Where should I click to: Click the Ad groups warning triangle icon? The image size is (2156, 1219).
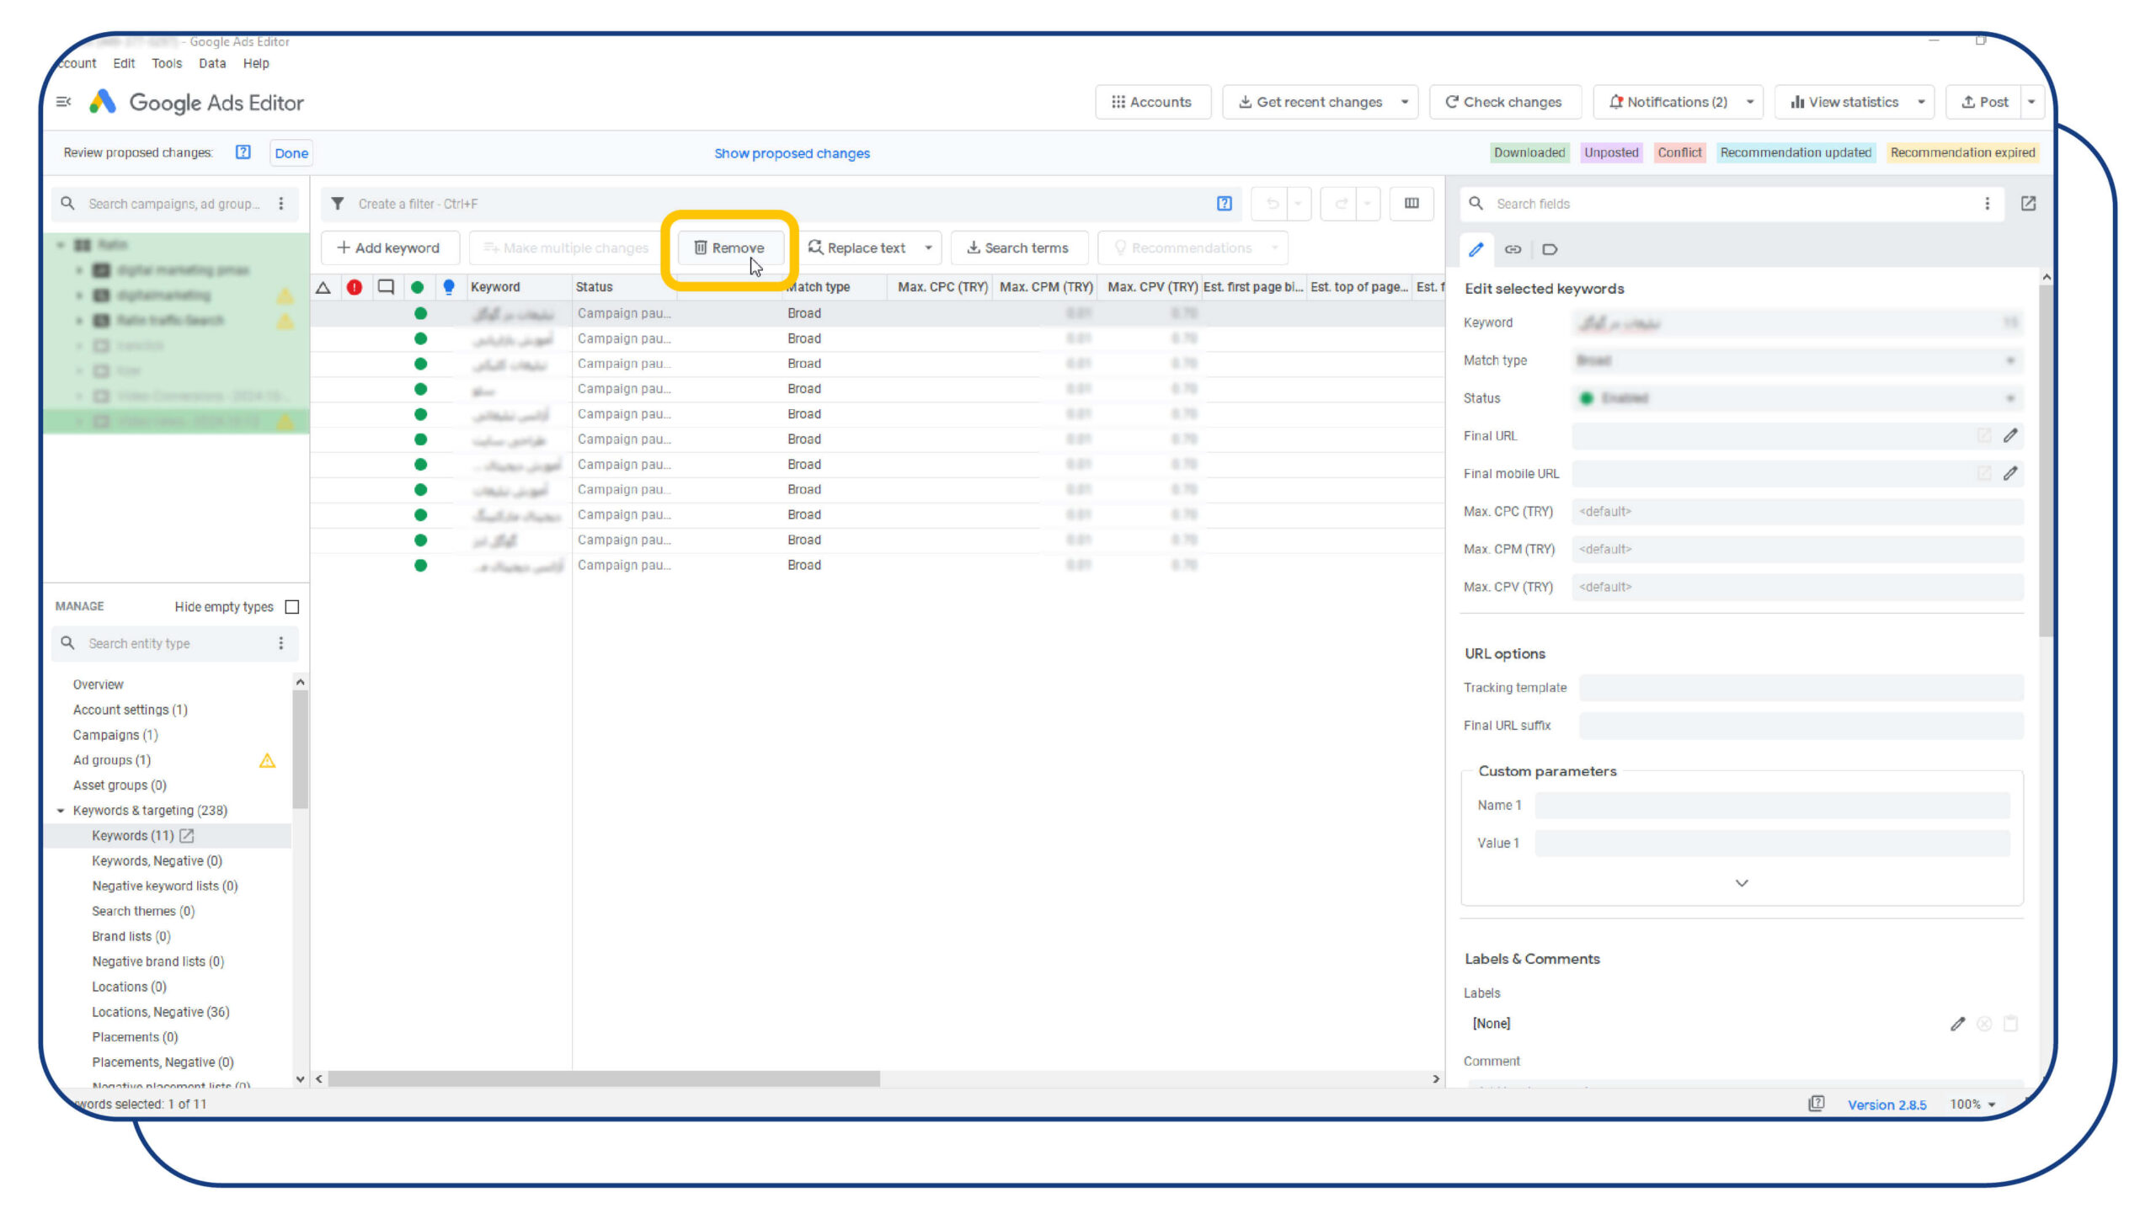(267, 761)
